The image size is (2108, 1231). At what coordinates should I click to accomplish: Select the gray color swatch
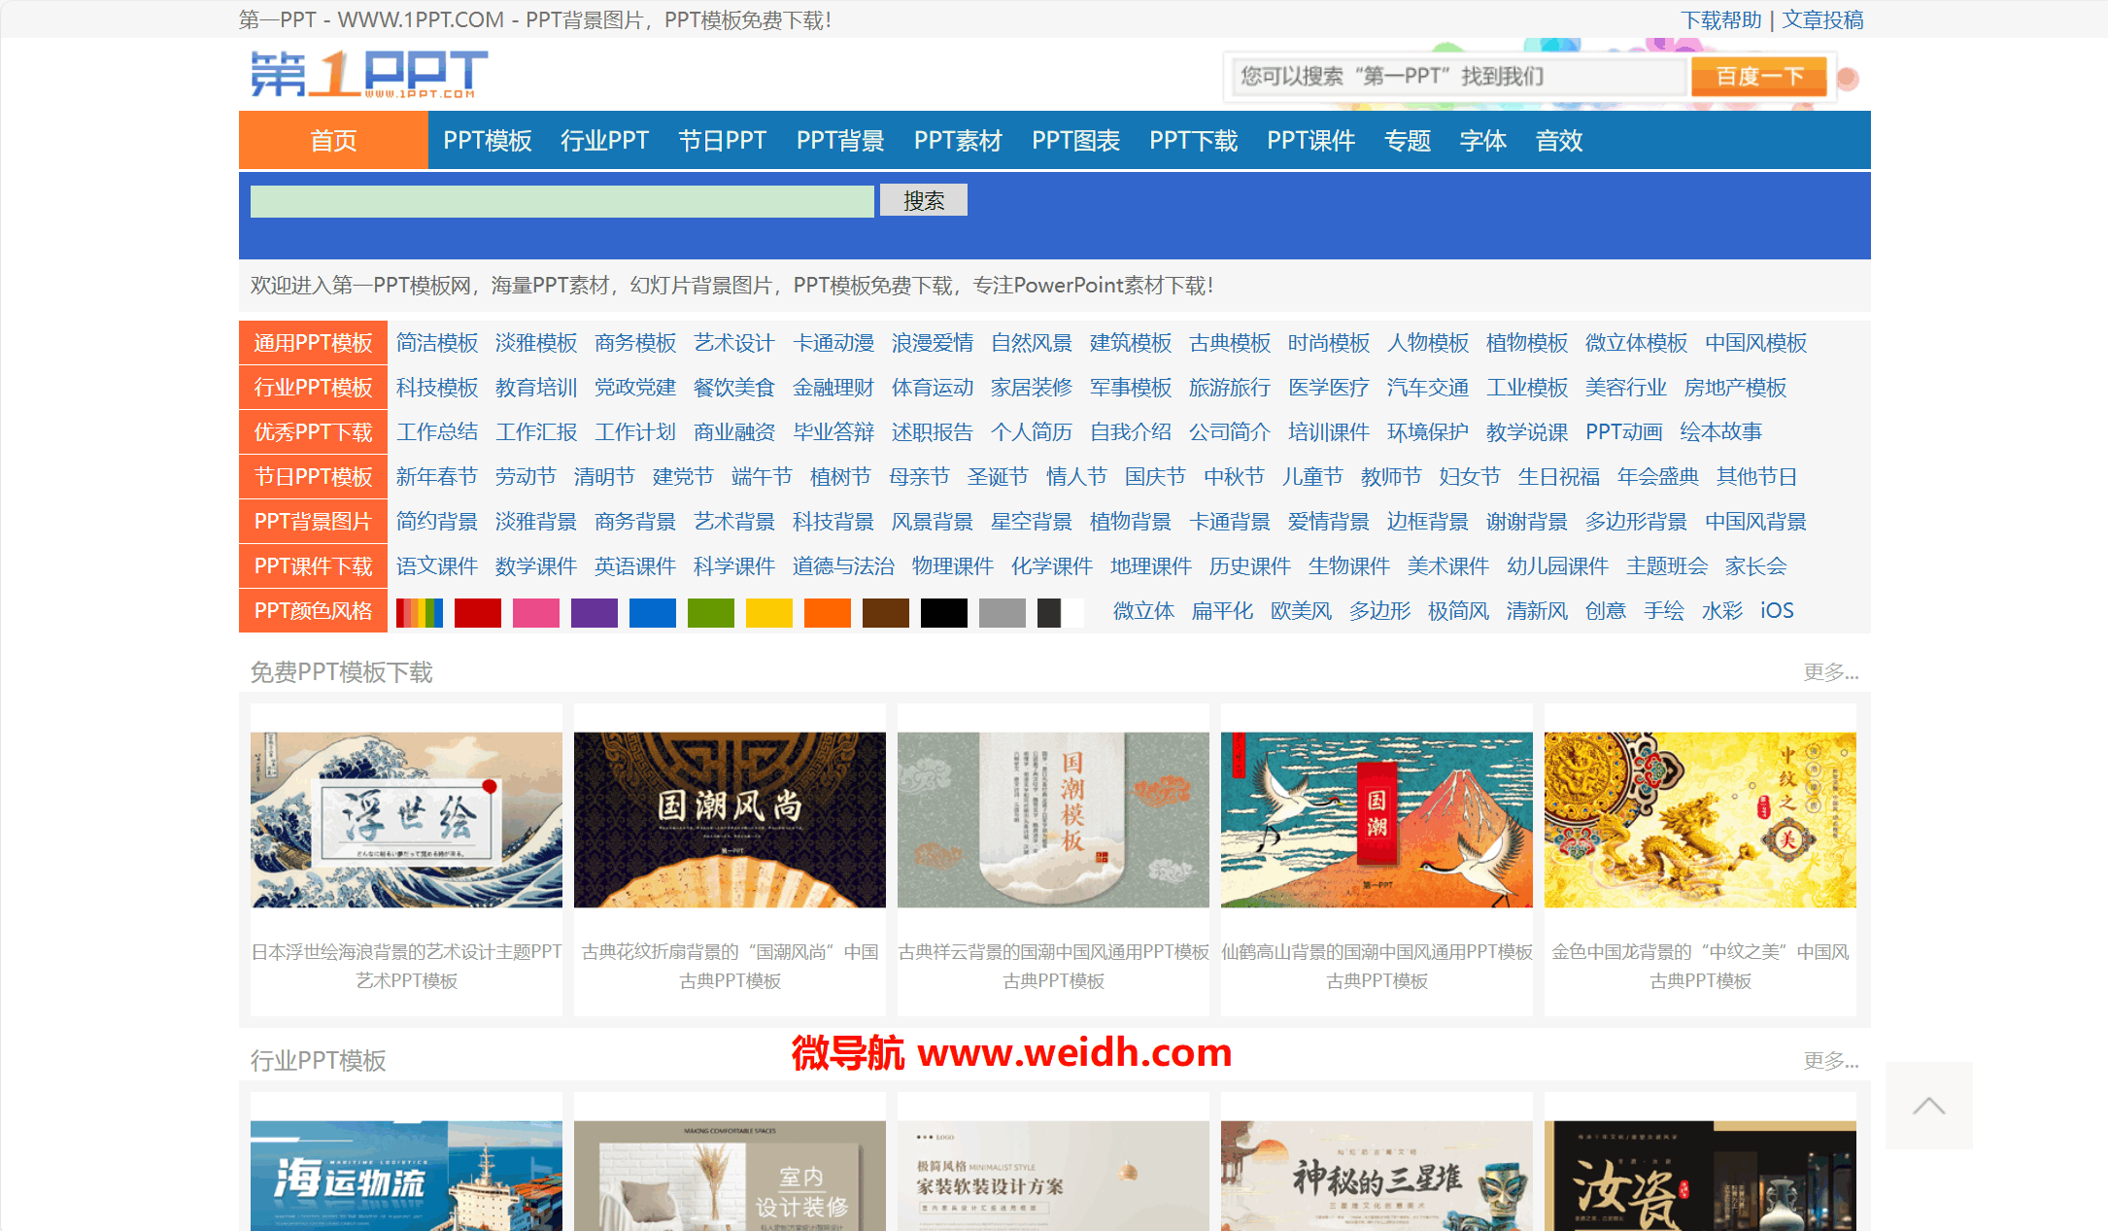(1003, 612)
